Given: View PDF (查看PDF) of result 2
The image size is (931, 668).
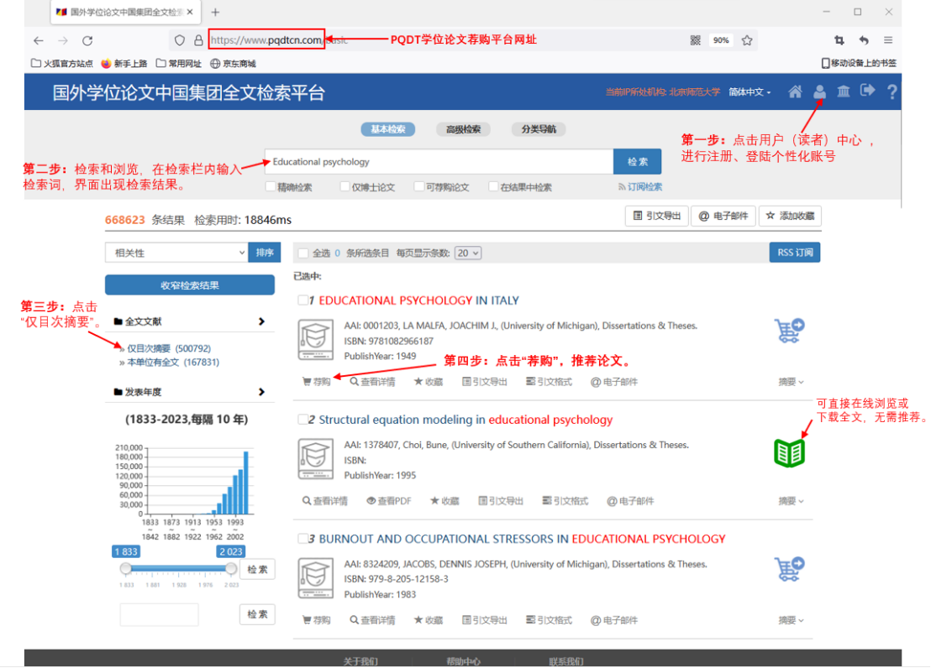Looking at the screenshot, I should pos(389,501).
